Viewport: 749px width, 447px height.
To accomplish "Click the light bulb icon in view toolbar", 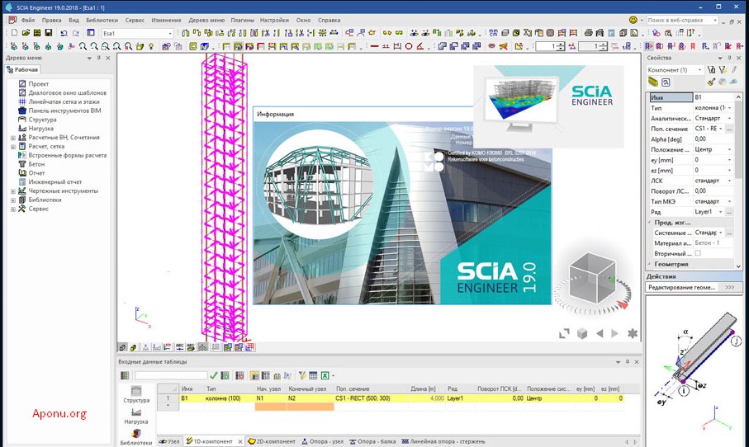I will click(151, 46).
